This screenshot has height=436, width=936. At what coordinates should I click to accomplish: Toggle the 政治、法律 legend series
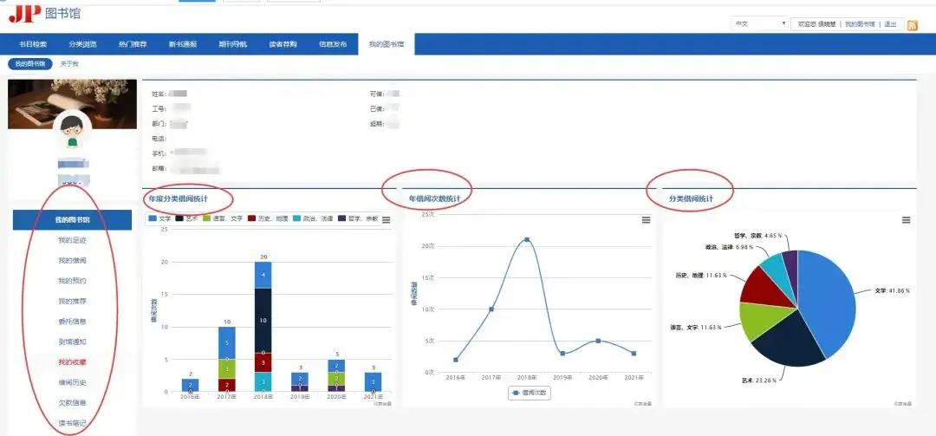(x=311, y=219)
